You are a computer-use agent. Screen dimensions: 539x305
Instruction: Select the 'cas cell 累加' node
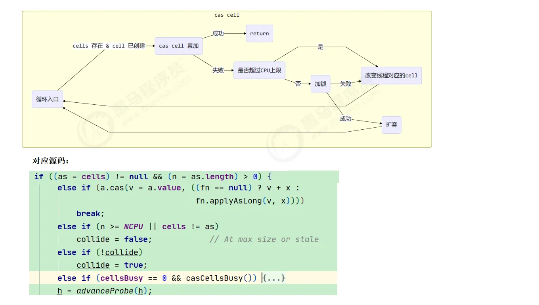pos(179,46)
